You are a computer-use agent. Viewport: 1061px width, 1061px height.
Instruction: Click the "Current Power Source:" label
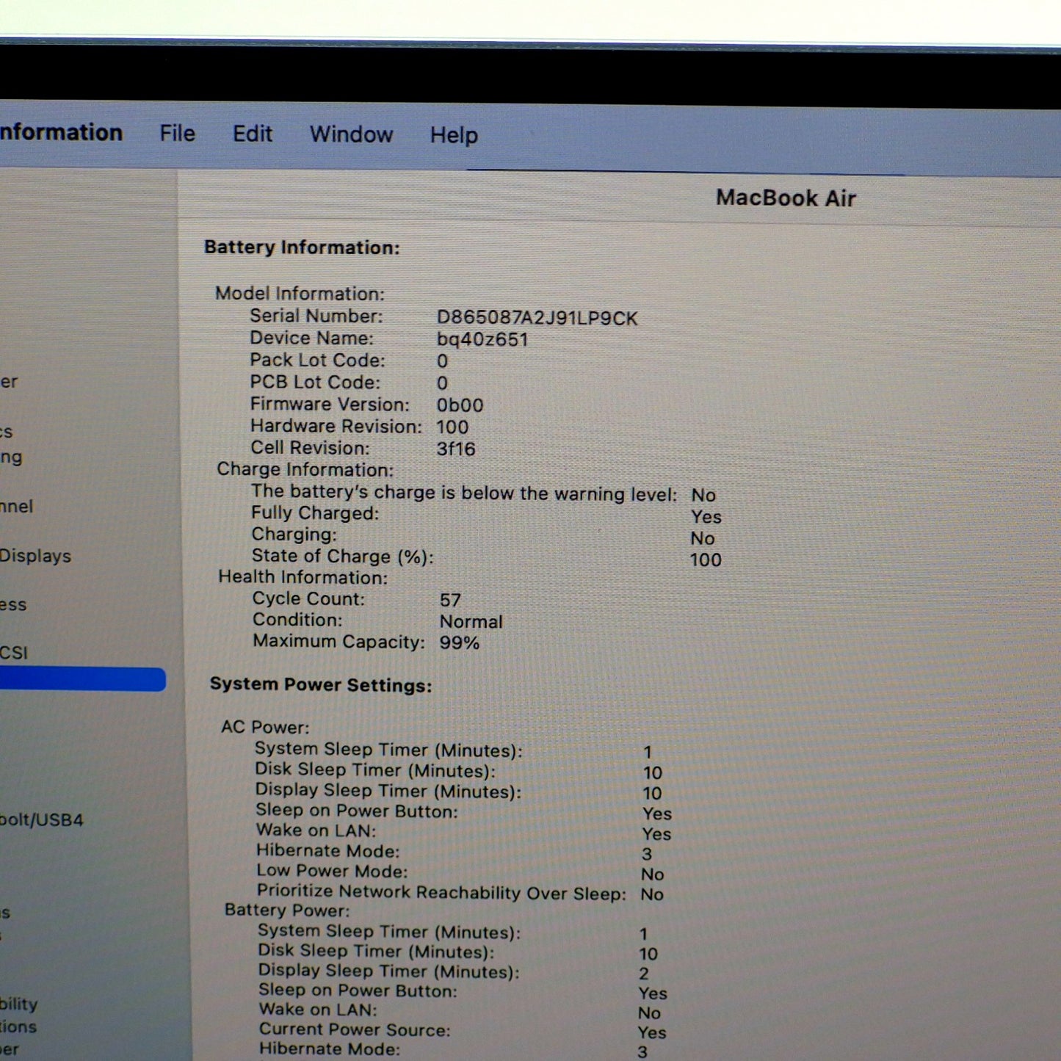pyautogui.click(x=355, y=1029)
